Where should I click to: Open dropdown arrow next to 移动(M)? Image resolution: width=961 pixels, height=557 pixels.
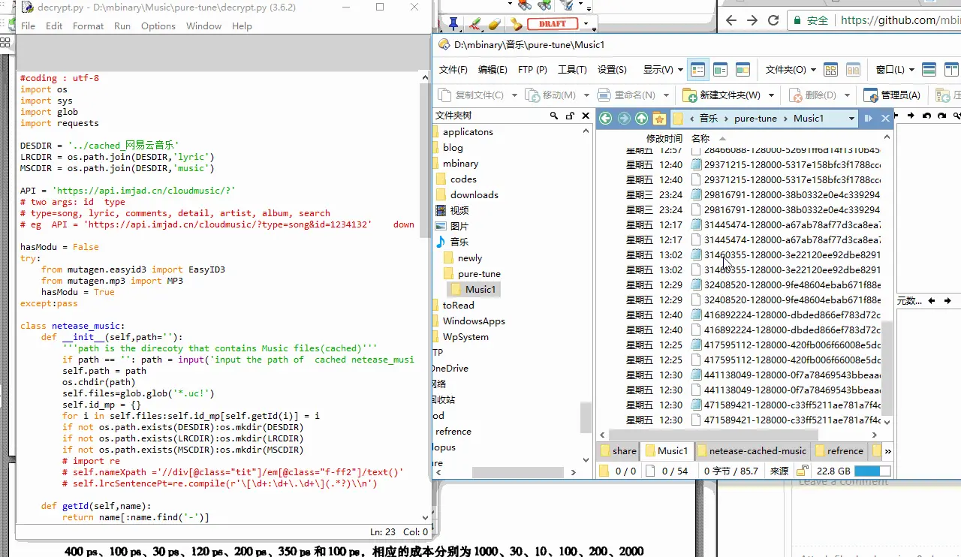586,95
